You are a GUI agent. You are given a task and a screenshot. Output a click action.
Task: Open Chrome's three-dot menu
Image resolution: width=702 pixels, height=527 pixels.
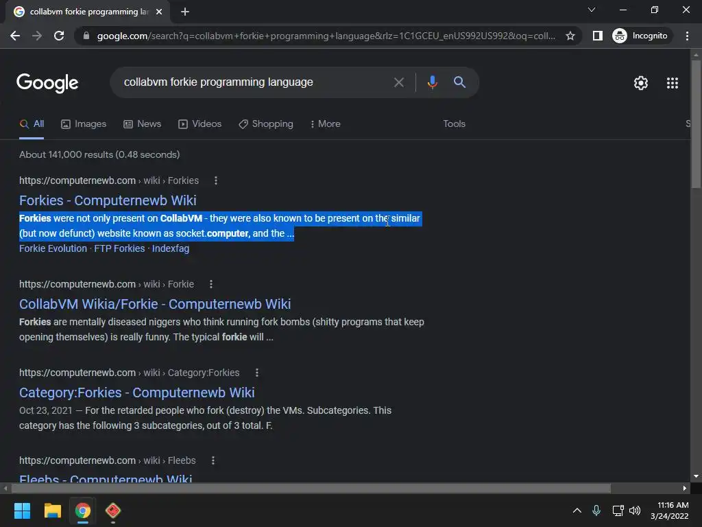point(687,36)
